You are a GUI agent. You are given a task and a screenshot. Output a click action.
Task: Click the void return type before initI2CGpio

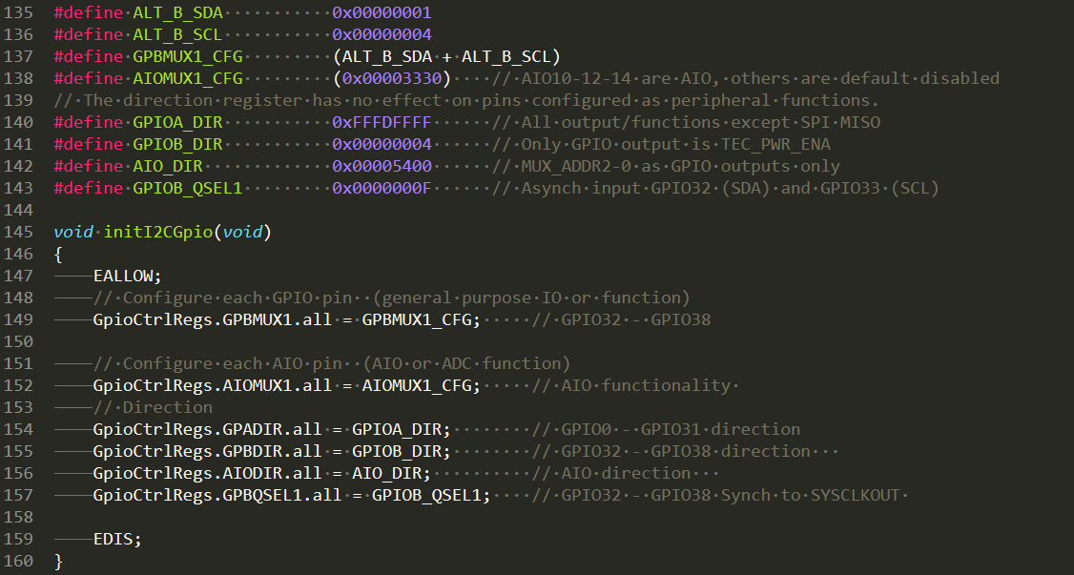coord(73,233)
